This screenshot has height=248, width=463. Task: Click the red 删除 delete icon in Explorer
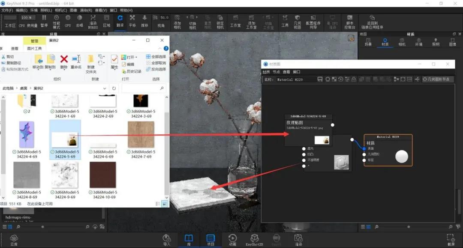(x=64, y=62)
